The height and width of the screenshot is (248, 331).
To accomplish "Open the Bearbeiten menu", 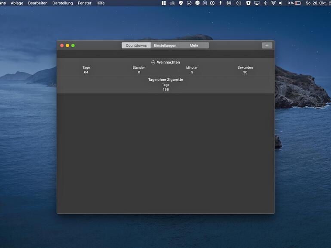I will pyautogui.click(x=38, y=3).
